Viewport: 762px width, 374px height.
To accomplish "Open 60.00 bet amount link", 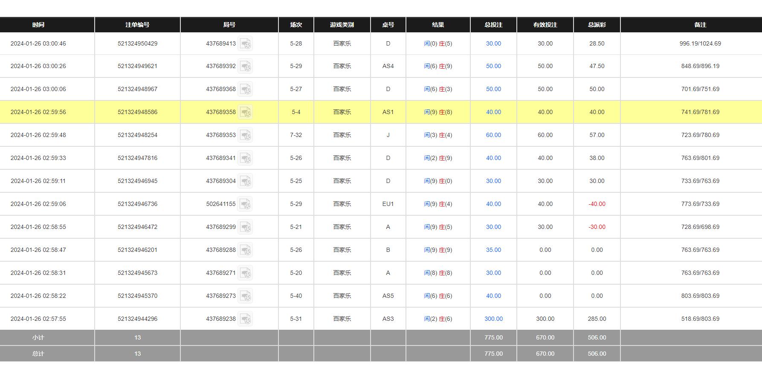I will 493,135.
